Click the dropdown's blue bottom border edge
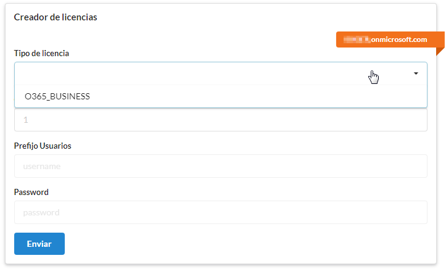 click(221, 107)
